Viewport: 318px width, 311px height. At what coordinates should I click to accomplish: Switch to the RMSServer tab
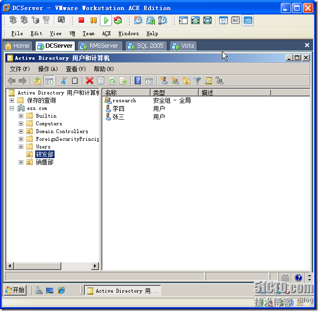click(x=100, y=46)
